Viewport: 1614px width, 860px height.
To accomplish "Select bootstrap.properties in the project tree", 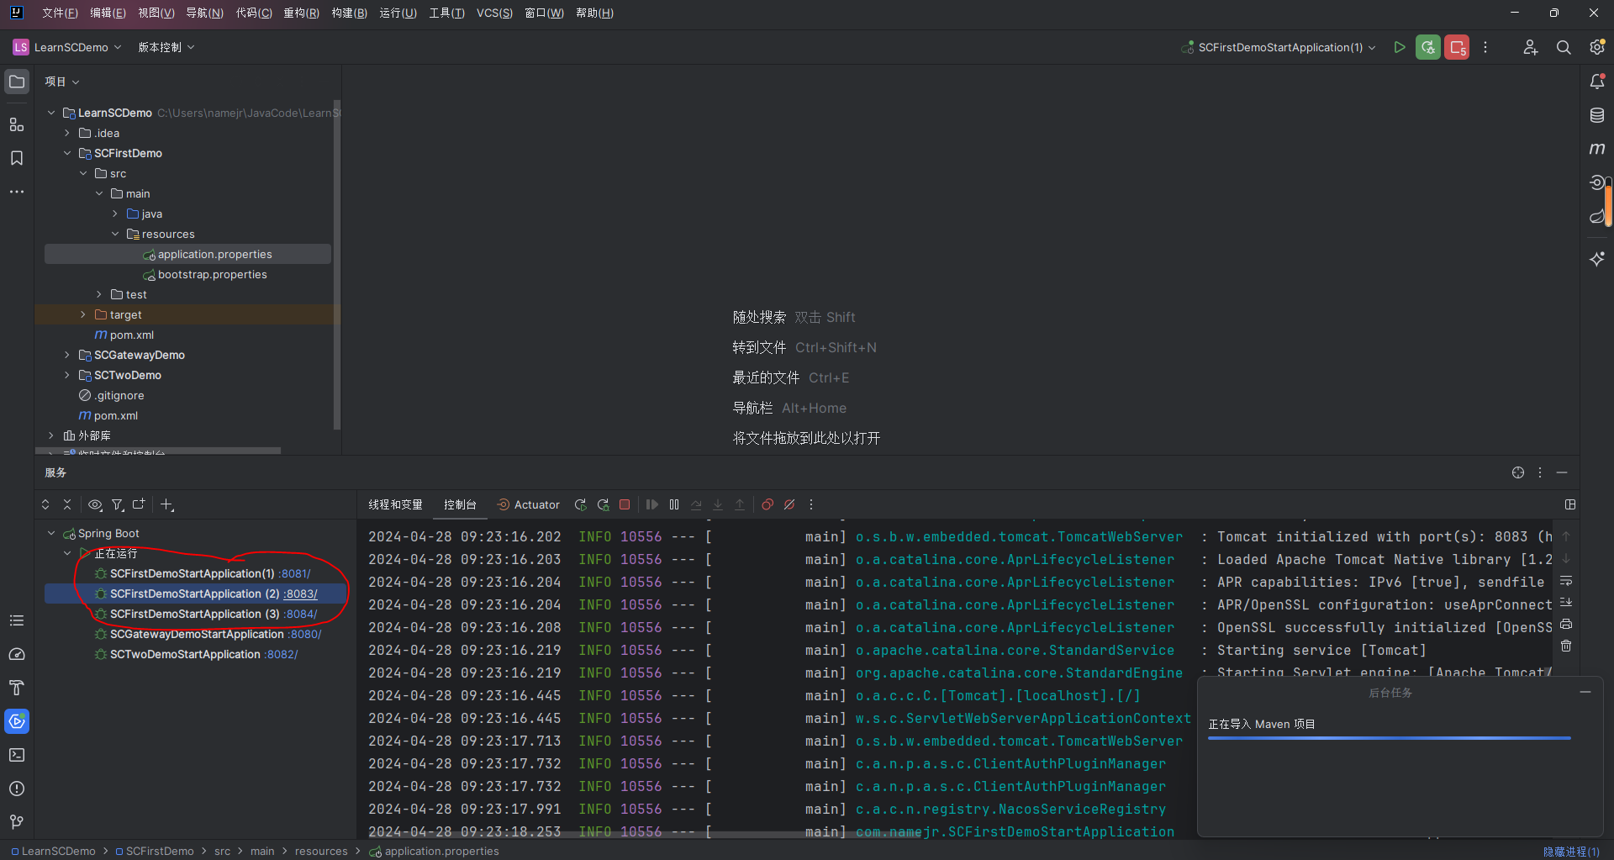I will (x=212, y=274).
